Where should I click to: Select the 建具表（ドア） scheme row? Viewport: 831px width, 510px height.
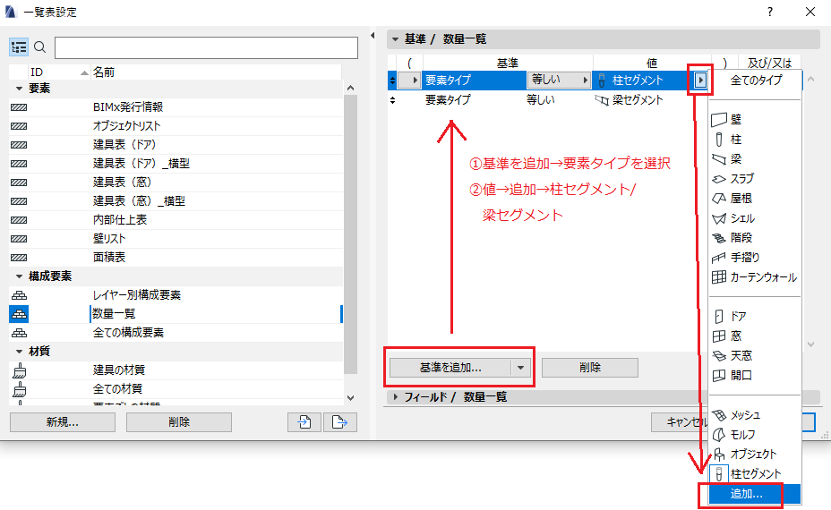point(176,145)
